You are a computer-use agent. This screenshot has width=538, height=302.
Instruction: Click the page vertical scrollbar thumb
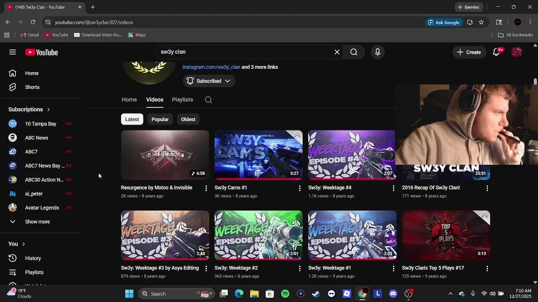tap(535, 81)
